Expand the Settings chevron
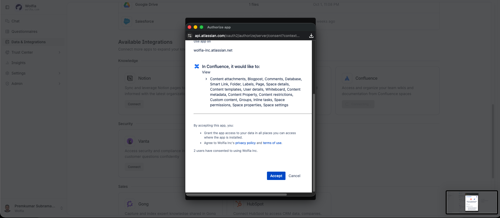The width and height of the screenshot is (500, 218). 59,73
